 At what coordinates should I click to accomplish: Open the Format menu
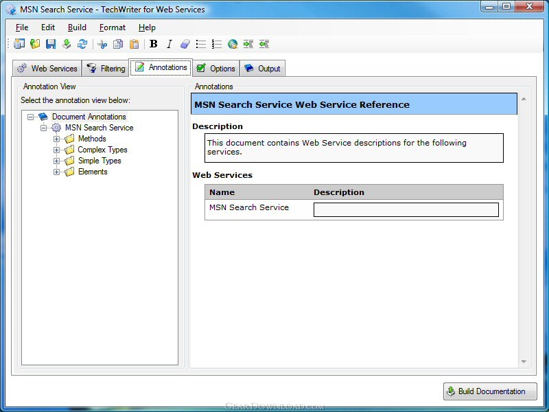[113, 27]
